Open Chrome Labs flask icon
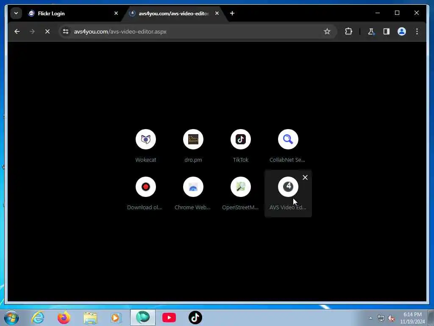This screenshot has height=326, width=434. coord(371,31)
